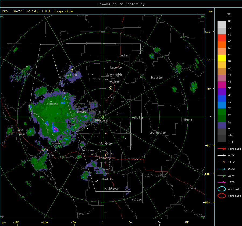This screenshot has height=226, width=242.
Task: Click the -150 tick on bottom km axis
Action: point(16,222)
